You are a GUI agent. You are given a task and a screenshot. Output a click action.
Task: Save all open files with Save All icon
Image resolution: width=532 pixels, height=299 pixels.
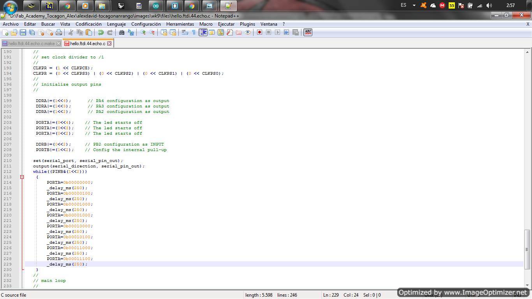pyautogui.click(x=32, y=32)
